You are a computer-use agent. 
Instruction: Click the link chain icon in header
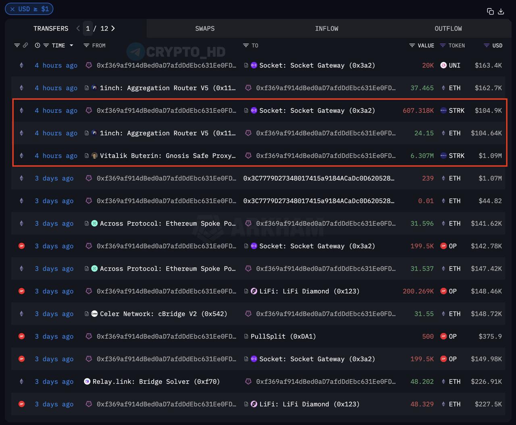click(x=25, y=46)
